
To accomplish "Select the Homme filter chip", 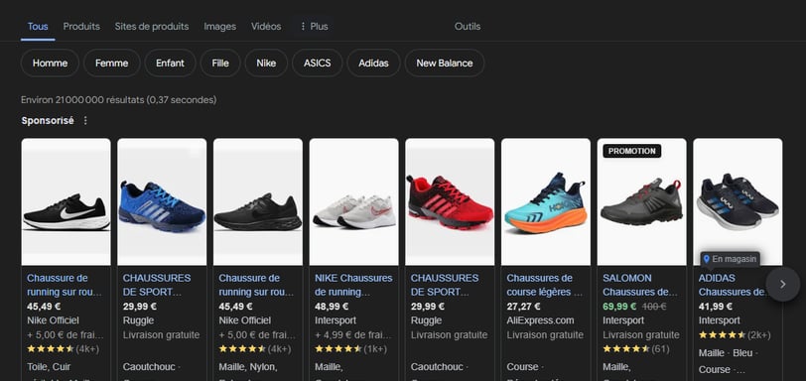I will 50,63.
